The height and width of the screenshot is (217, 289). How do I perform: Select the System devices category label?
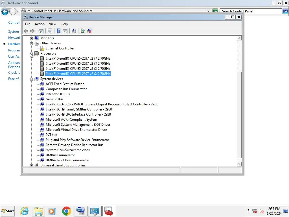[52, 79]
